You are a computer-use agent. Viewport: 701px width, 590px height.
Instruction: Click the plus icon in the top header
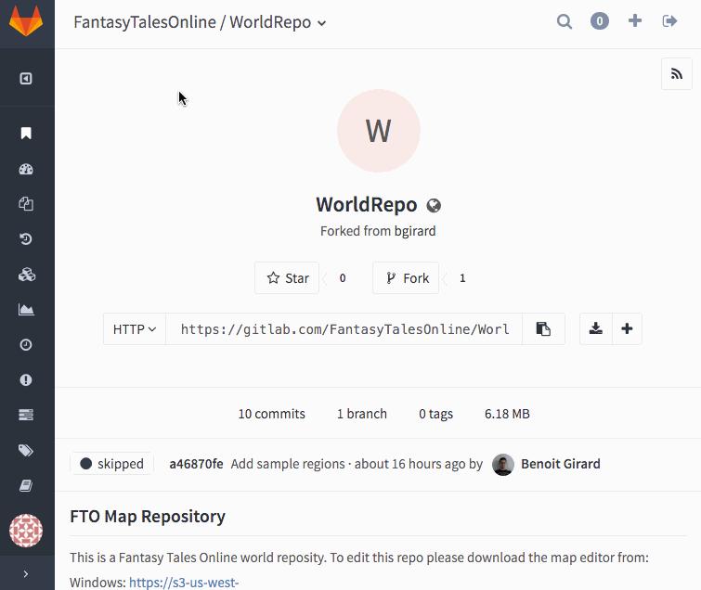635,20
